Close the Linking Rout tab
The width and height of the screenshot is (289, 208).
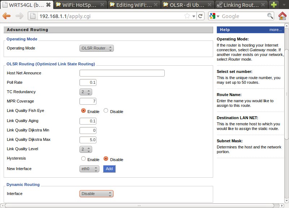[x=263, y=5]
